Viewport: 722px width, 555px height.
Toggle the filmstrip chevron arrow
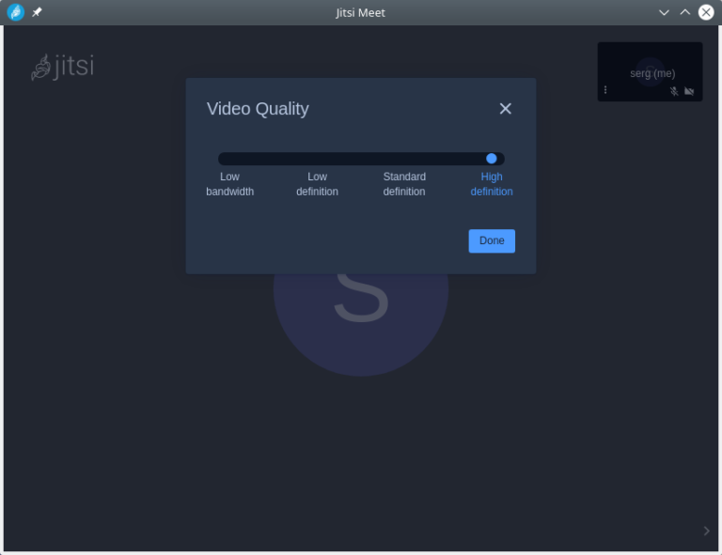(706, 532)
